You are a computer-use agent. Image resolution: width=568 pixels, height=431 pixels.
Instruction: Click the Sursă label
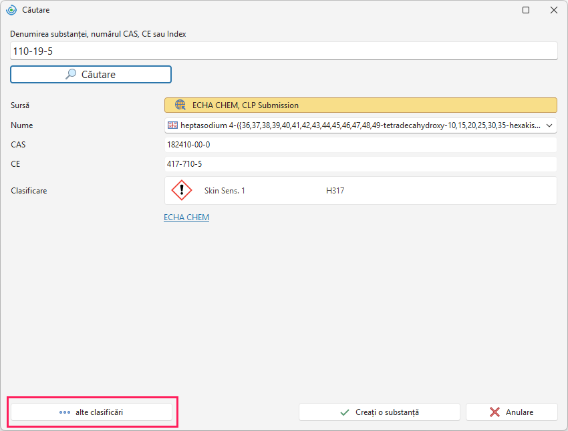coord(20,105)
